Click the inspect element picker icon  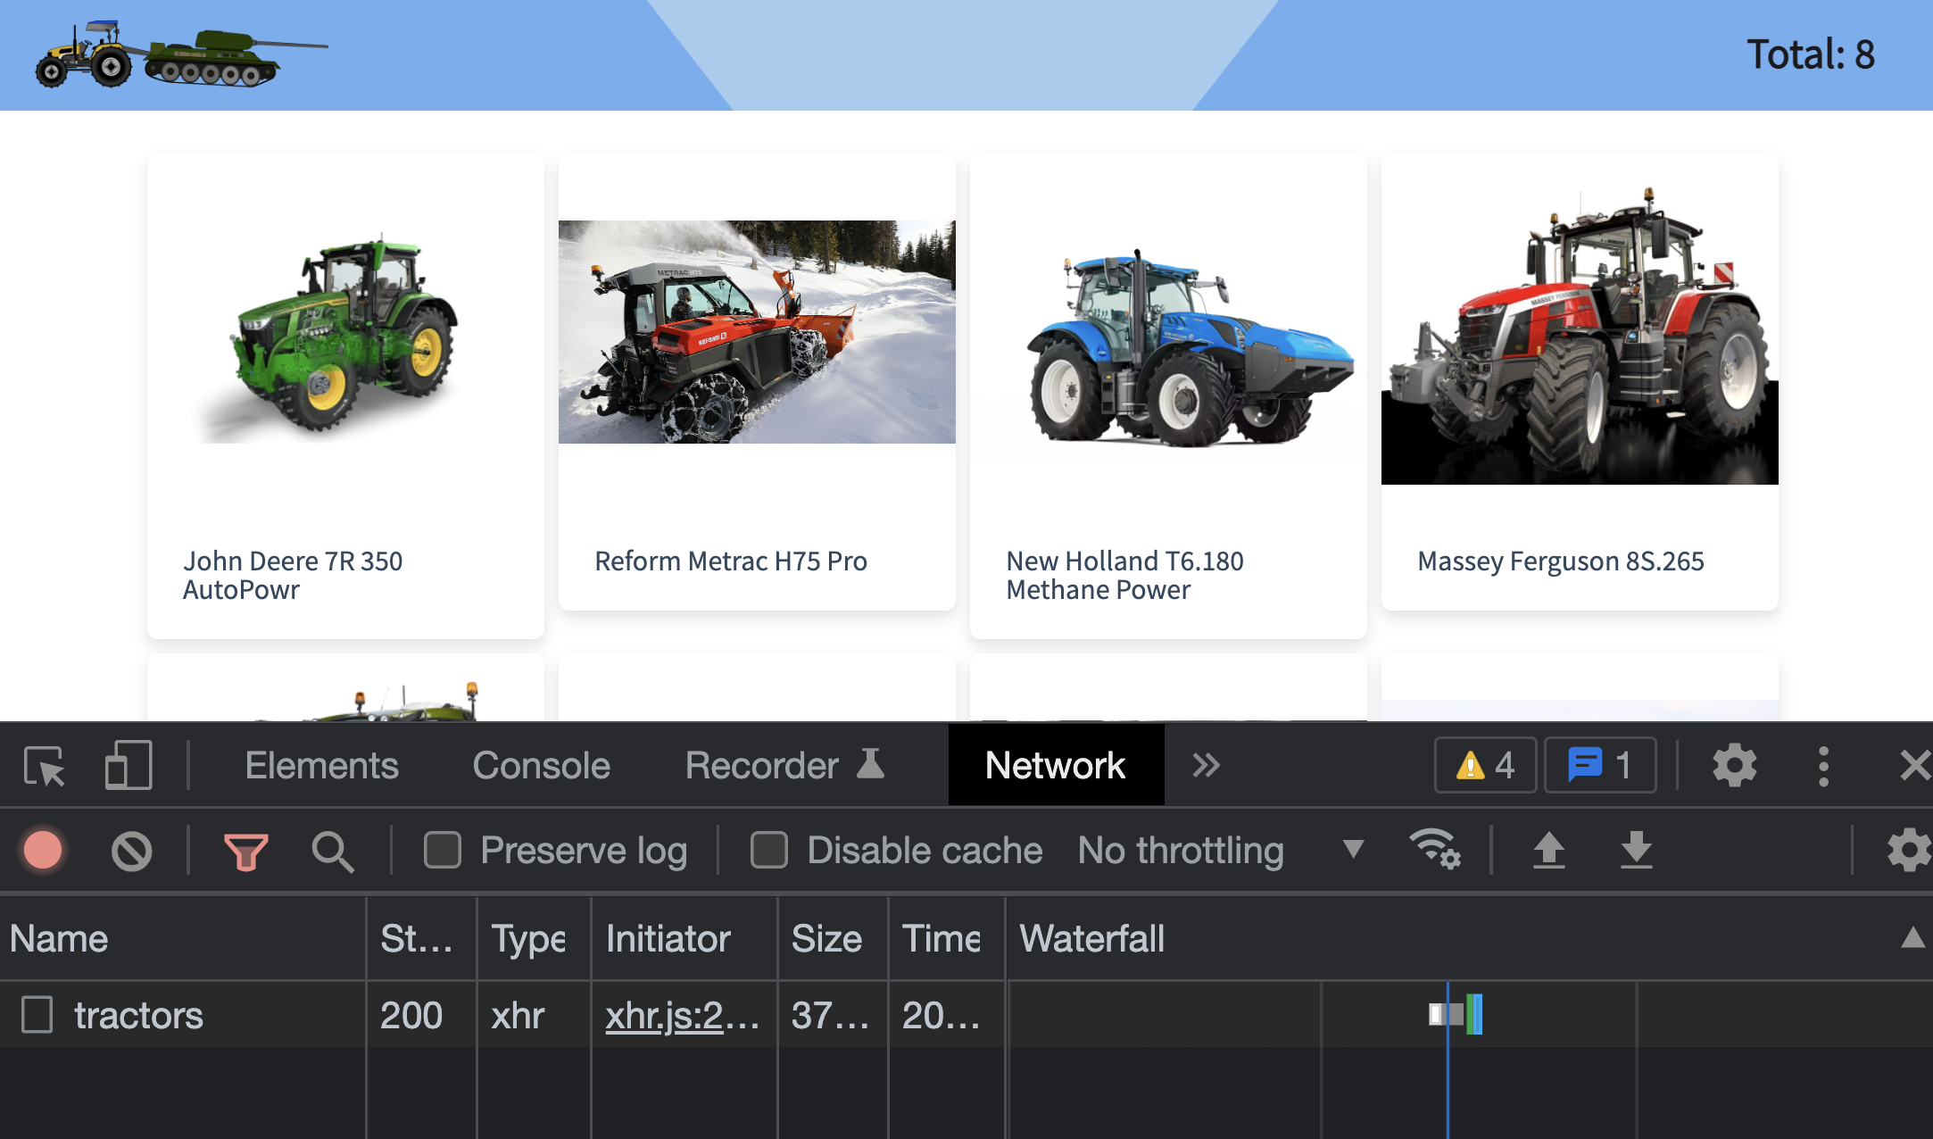[44, 766]
